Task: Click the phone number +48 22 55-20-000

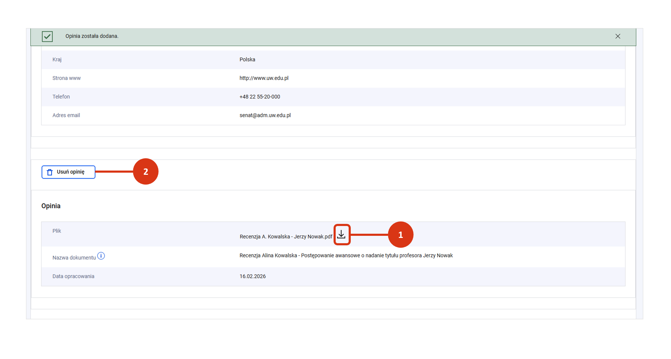Action: 260,97
